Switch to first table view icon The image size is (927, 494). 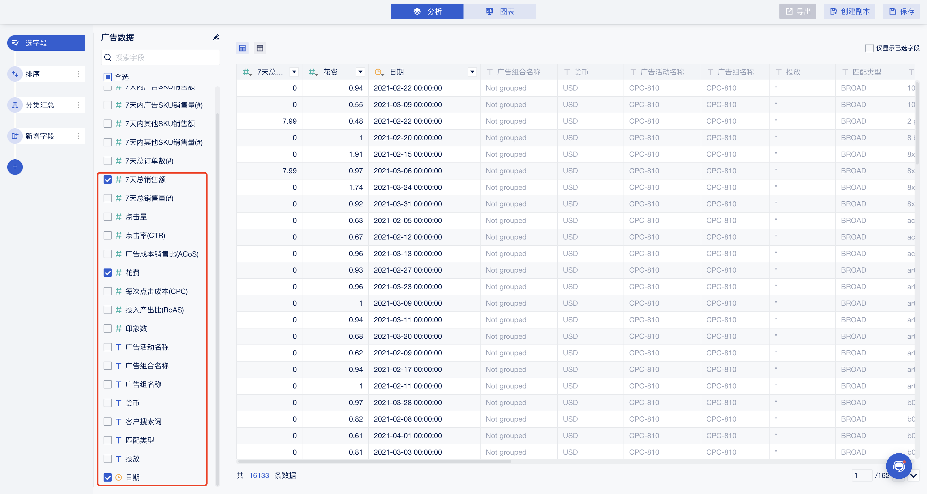click(x=242, y=48)
